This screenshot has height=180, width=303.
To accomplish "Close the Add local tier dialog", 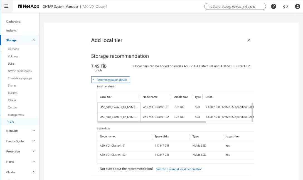I will click(249, 40).
